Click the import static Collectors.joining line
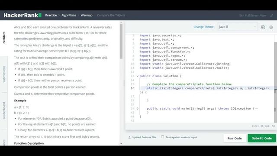 (185, 64)
